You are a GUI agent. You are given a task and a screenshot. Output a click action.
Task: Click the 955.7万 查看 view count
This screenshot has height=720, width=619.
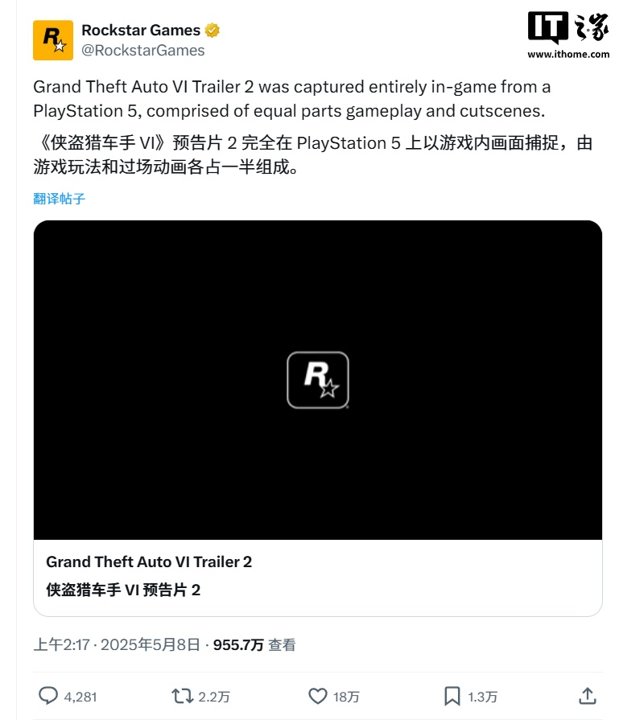coord(254,644)
